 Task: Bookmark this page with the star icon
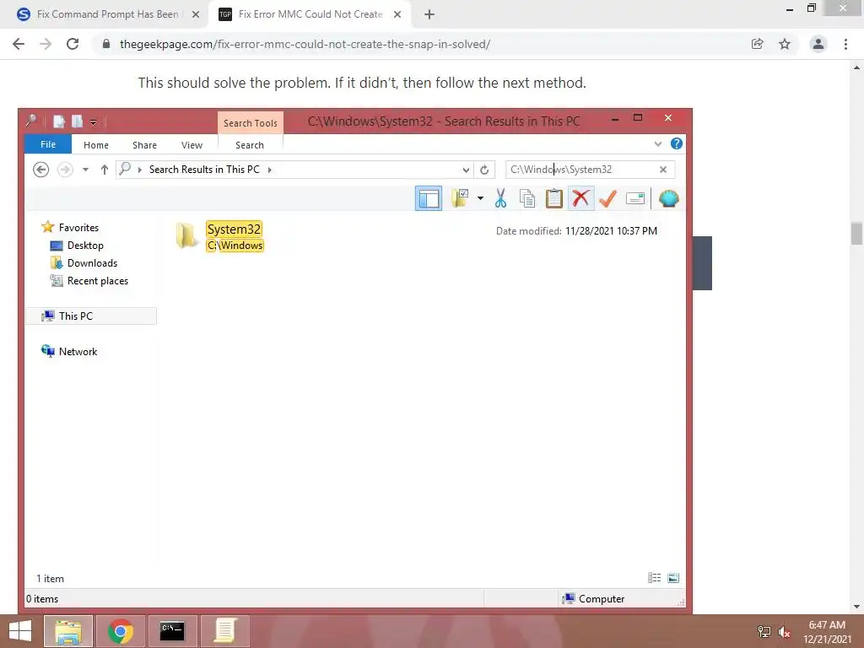pos(785,44)
